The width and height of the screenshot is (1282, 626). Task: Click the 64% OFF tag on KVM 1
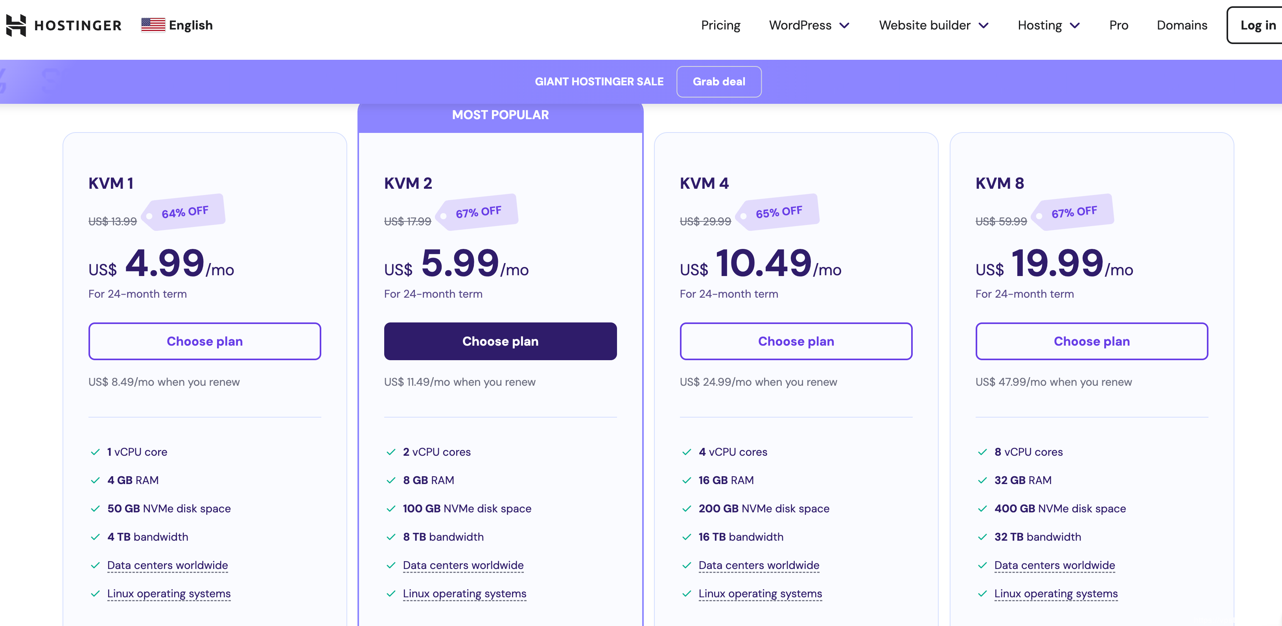(x=185, y=212)
